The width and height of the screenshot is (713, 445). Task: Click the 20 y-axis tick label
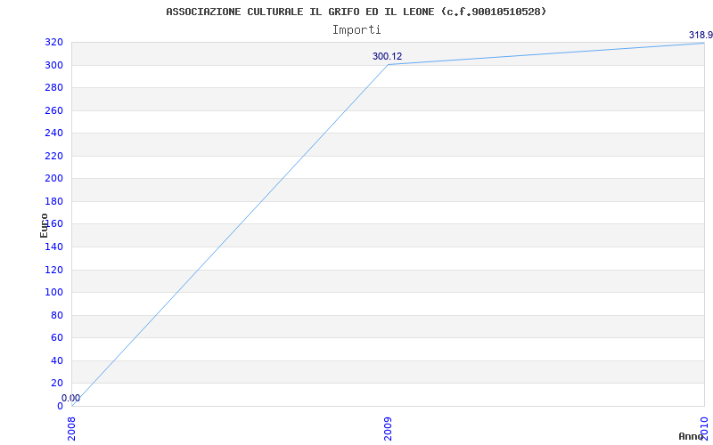(57, 384)
